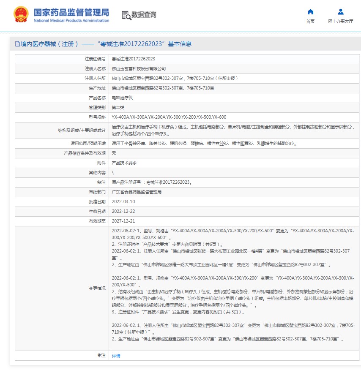Click the 数据查询 title text
This screenshot has width=361, height=370.
pyautogui.click(x=144, y=15)
